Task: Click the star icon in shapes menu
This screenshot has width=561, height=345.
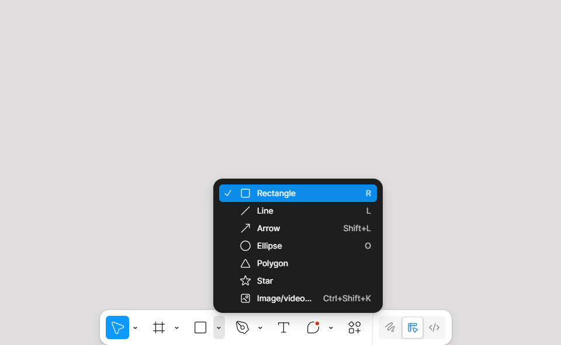Action: pyautogui.click(x=245, y=281)
